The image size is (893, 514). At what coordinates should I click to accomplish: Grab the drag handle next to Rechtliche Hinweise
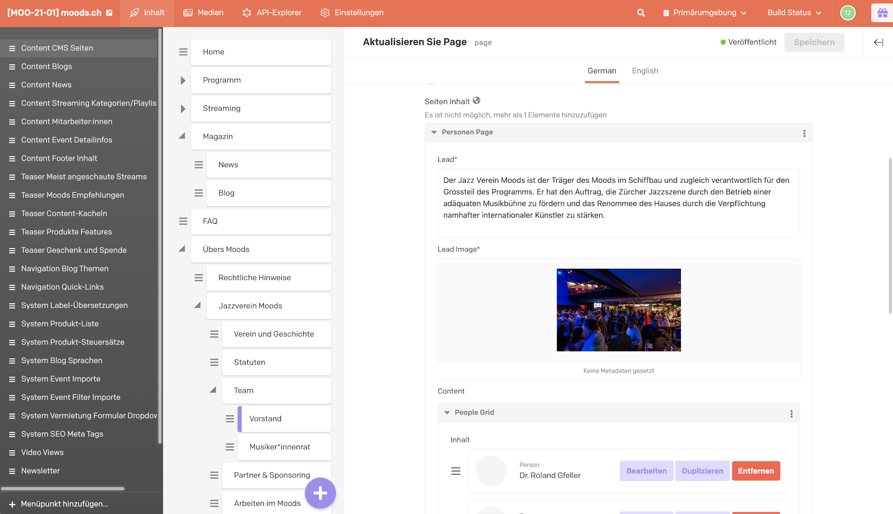[x=199, y=278]
